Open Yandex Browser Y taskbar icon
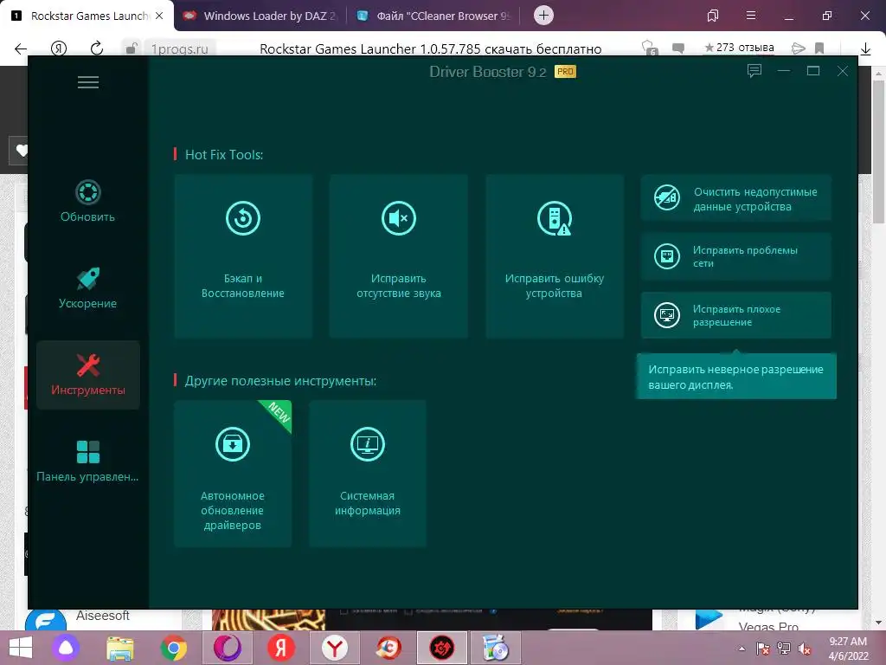Image resolution: width=886 pixels, height=665 pixels. point(335,648)
